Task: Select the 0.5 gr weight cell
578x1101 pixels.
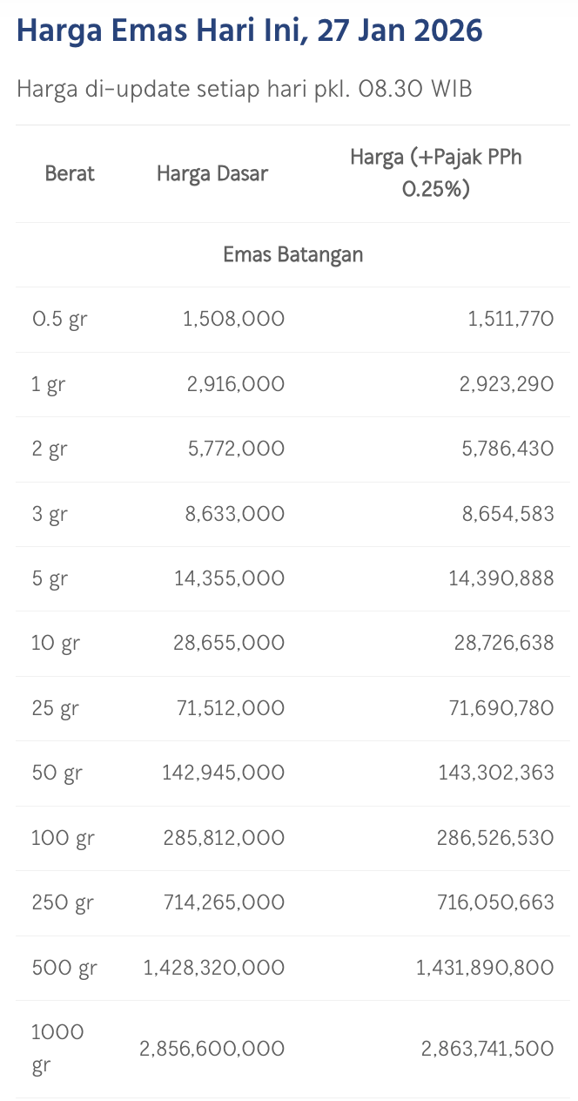Action: point(60,320)
